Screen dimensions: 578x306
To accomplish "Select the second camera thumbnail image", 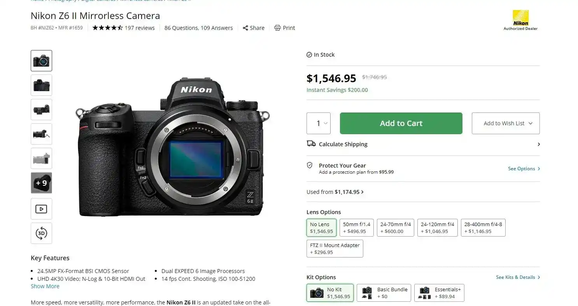I will tap(41, 85).
